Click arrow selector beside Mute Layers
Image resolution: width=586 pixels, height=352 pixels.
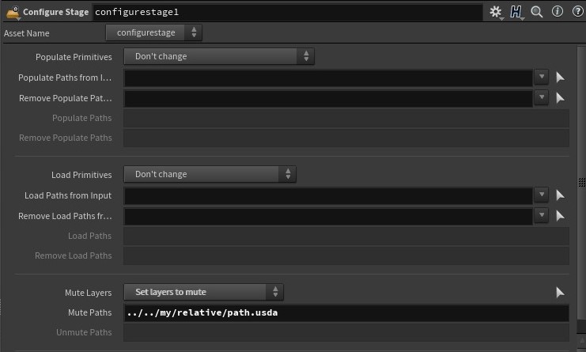click(x=560, y=292)
